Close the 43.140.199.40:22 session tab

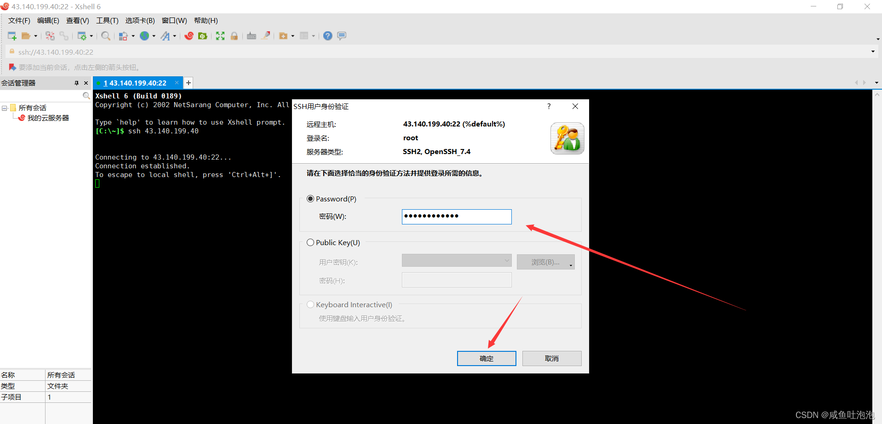tap(177, 83)
